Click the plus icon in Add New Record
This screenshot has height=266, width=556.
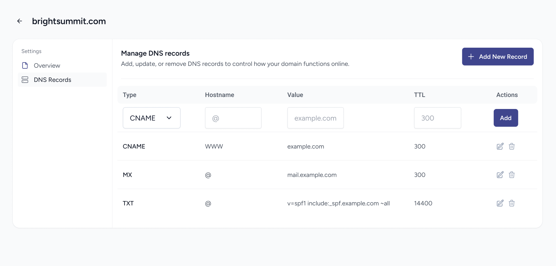tap(471, 57)
